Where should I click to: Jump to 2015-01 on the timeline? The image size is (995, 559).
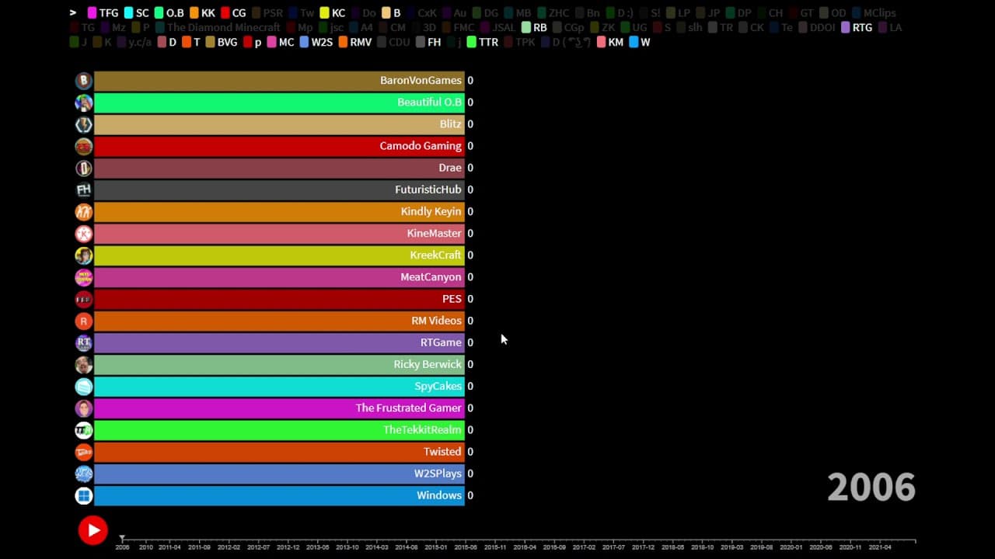point(436,547)
